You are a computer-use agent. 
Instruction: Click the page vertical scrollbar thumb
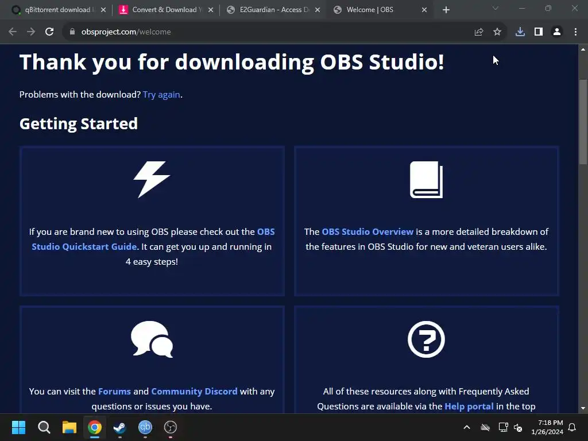(x=583, y=122)
